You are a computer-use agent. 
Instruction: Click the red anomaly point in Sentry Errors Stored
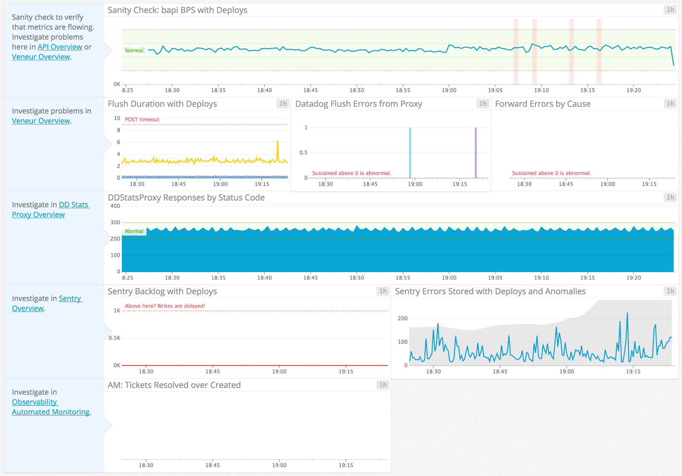[x=438, y=325]
